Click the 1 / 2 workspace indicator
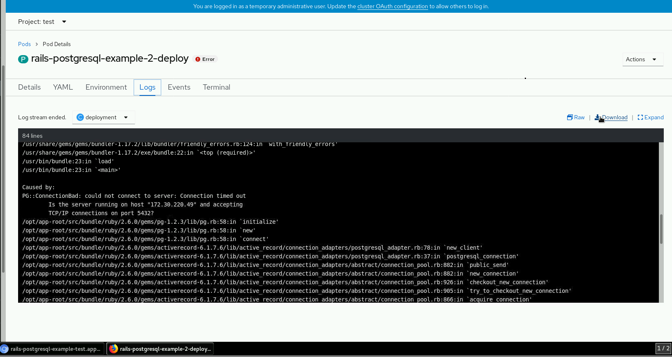 pyautogui.click(x=663, y=348)
